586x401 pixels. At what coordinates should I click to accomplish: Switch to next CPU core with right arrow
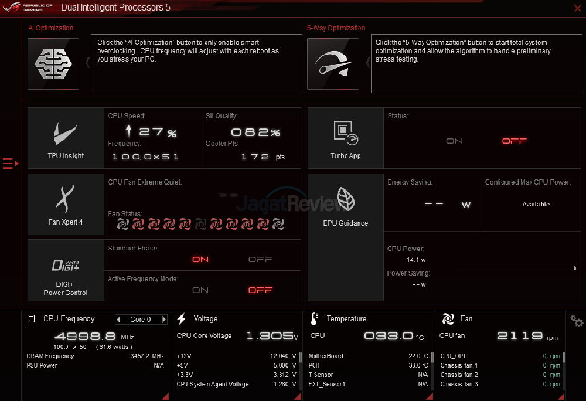pos(163,320)
